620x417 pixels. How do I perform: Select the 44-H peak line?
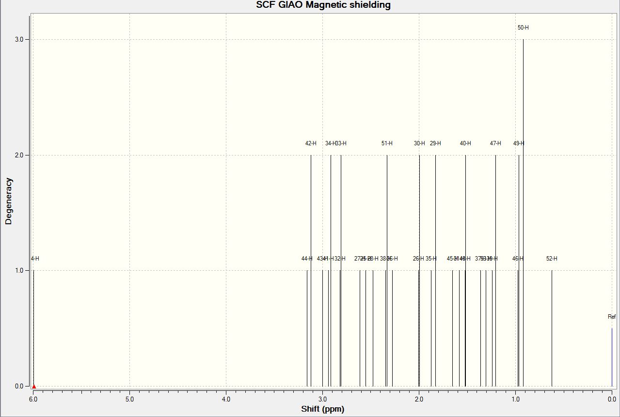click(307, 328)
